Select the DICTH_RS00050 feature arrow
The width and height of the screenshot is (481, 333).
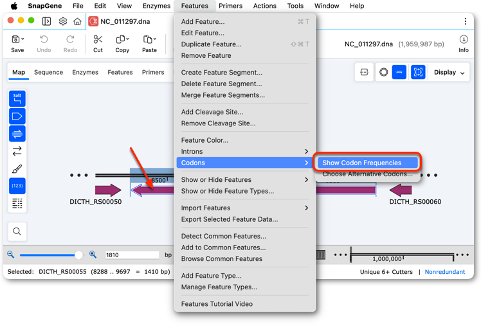pos(108,190)
